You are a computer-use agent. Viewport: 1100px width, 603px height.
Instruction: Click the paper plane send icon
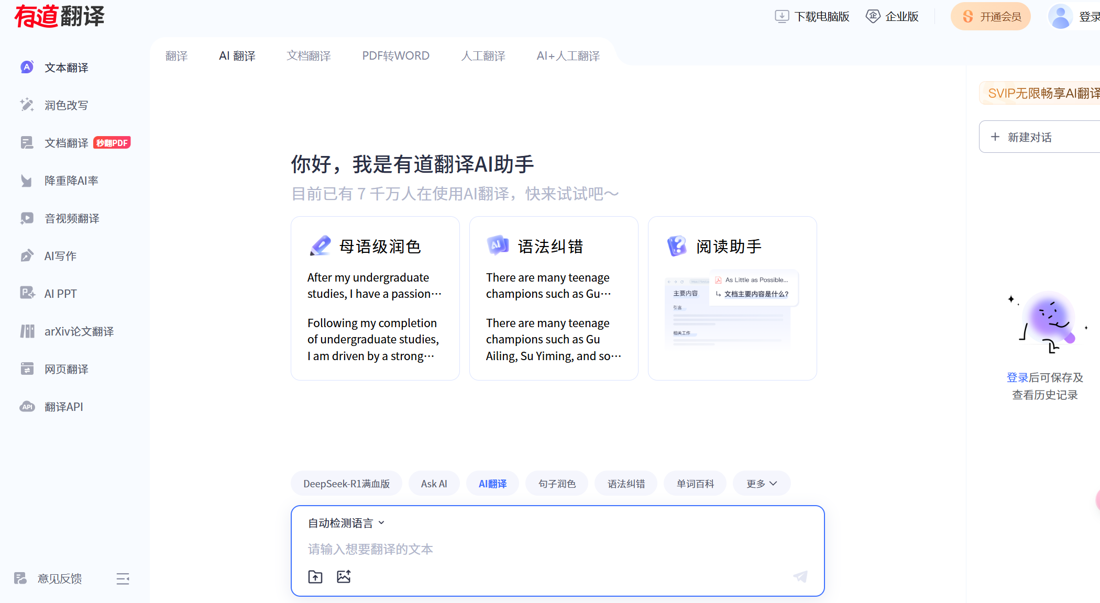pos(800,577)
